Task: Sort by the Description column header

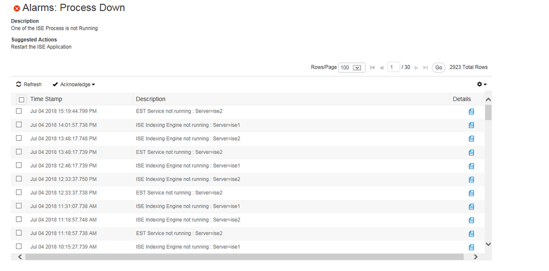Action: pyautogui.click(x=151, y=99)
